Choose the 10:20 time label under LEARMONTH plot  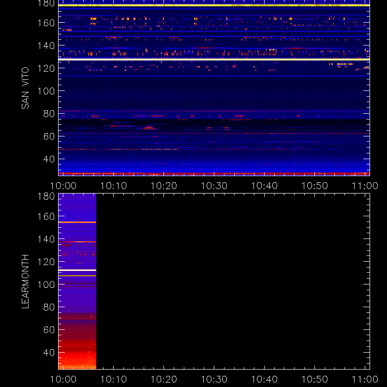[x=164, y=379]
